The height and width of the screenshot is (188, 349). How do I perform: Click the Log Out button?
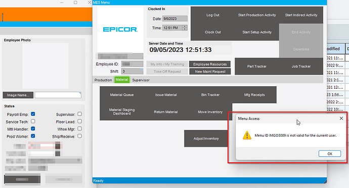click(x=213, y=15)
